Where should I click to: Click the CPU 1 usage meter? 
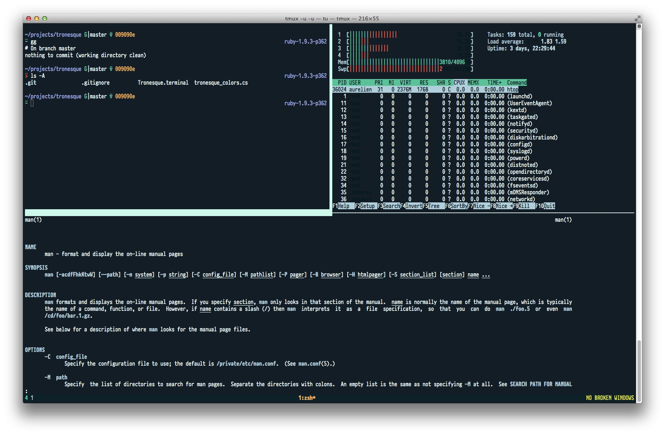[x=406, y=35]
